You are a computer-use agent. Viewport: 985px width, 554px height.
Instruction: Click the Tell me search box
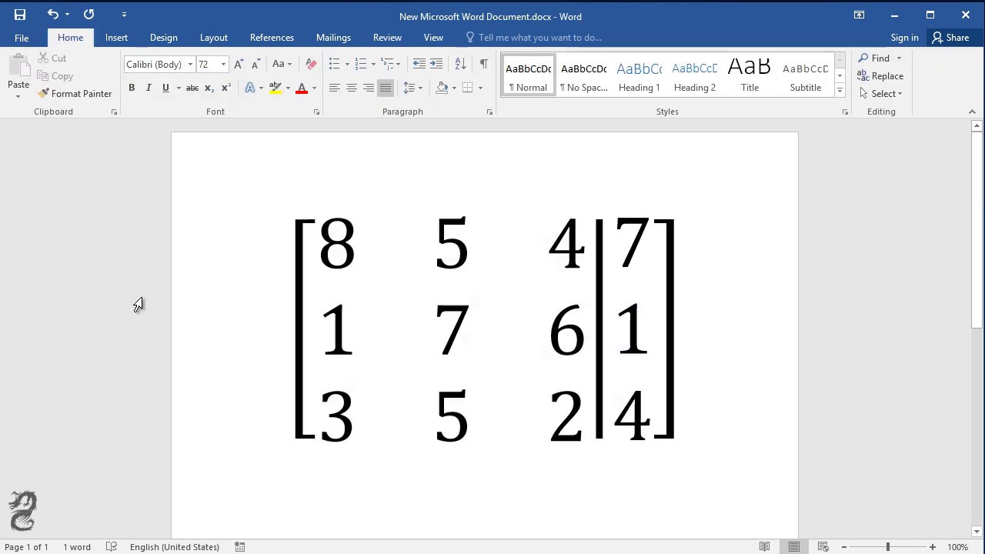pos(533,38)
